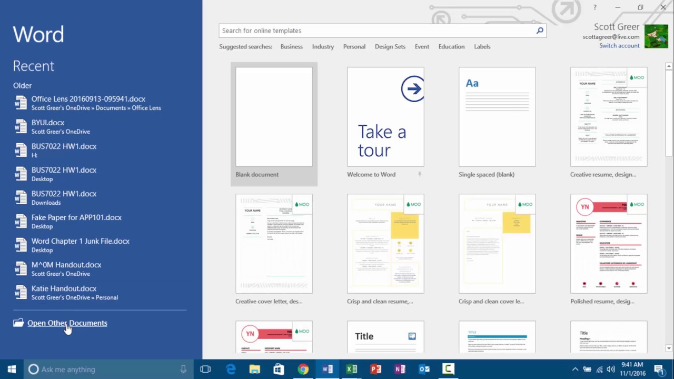Viewport: 674px width, 379px height.
Task: Select the Education suggested search
Action: click(451, 46)
